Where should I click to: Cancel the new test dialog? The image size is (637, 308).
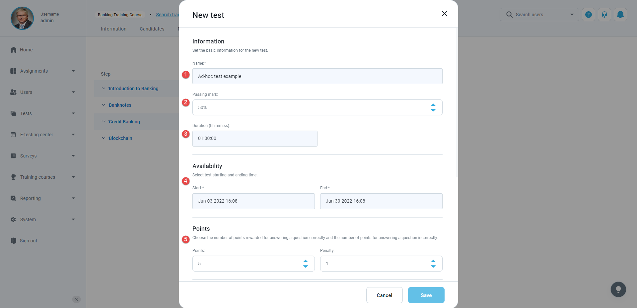pyautogui.click(x=384, y=295)
